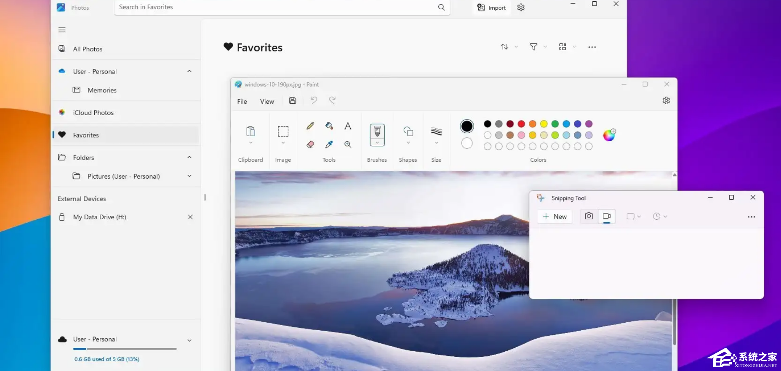The width and height of the screenshot is (781, 371).
Task: Expand Pictures (User - Personal) folder
Action: point(189,176)
